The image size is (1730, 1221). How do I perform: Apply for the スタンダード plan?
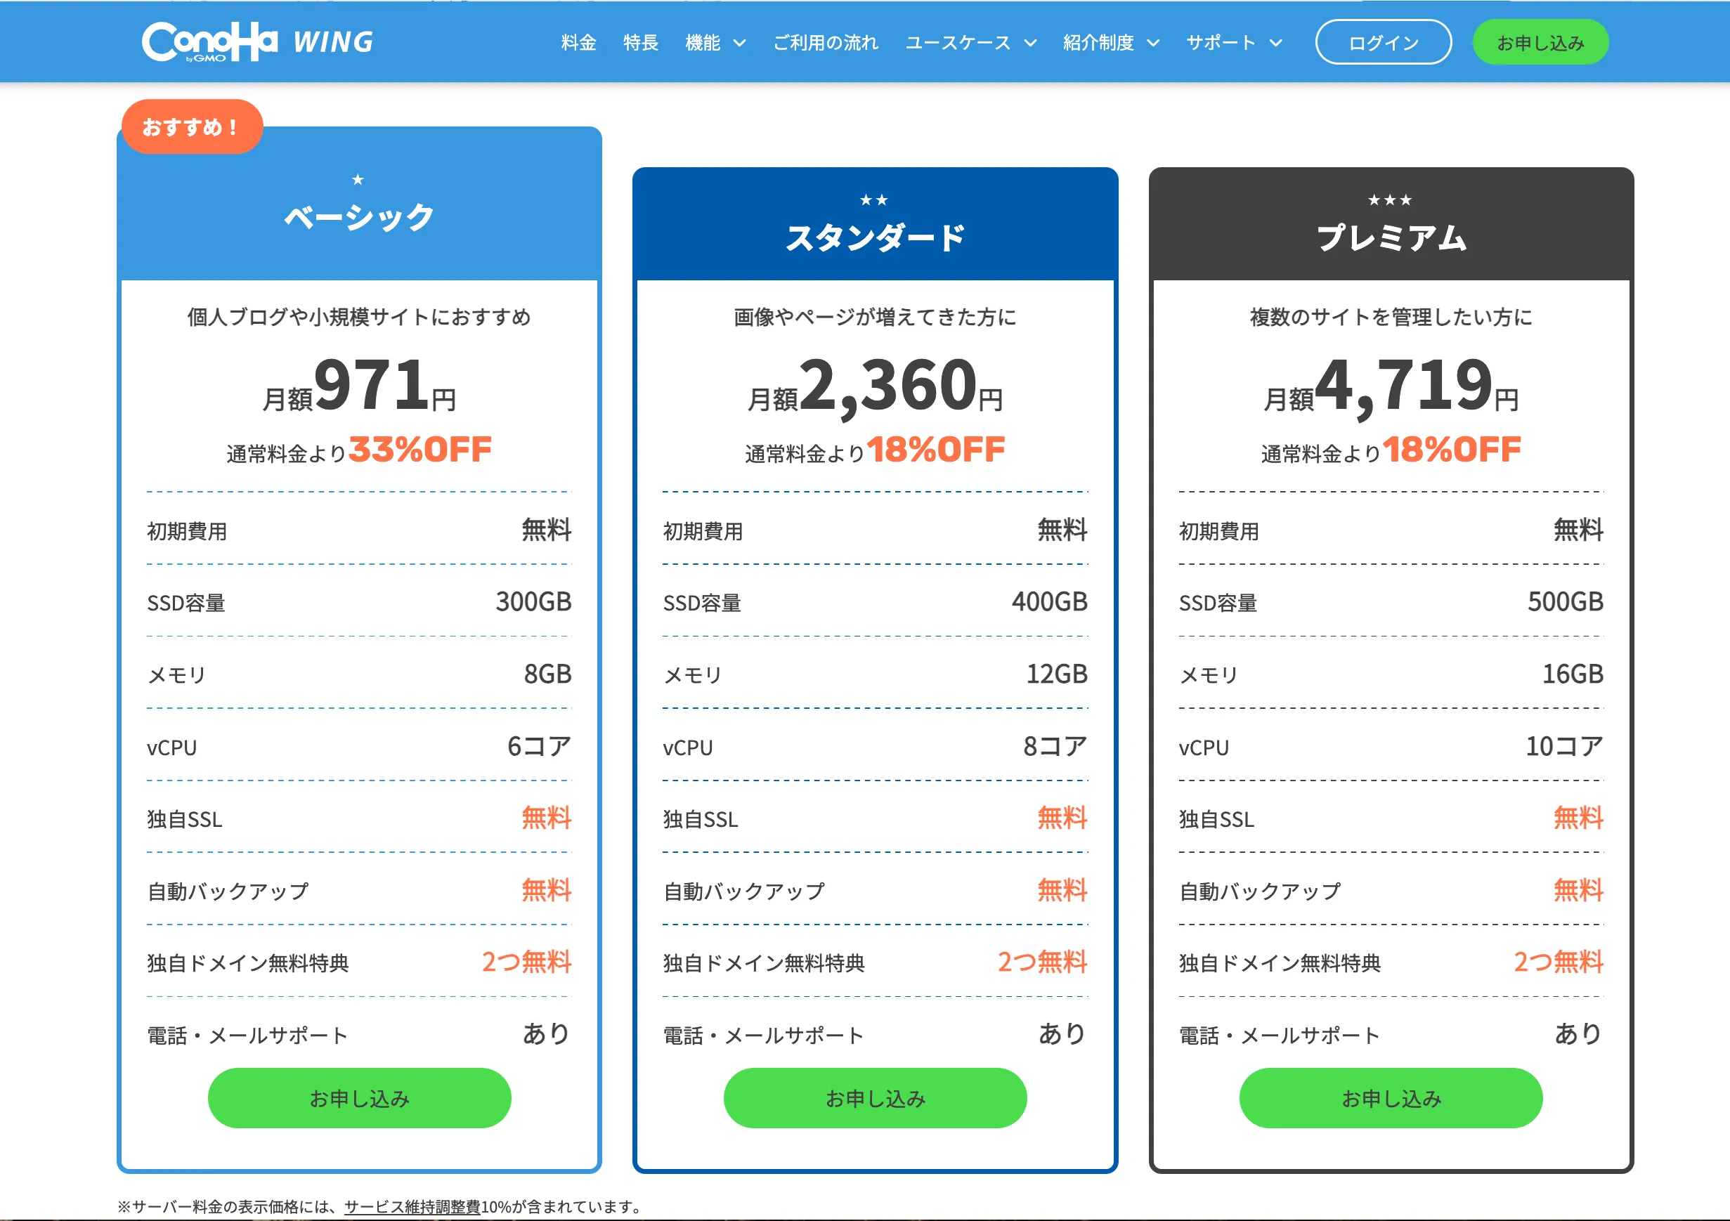click(875, 1098)
